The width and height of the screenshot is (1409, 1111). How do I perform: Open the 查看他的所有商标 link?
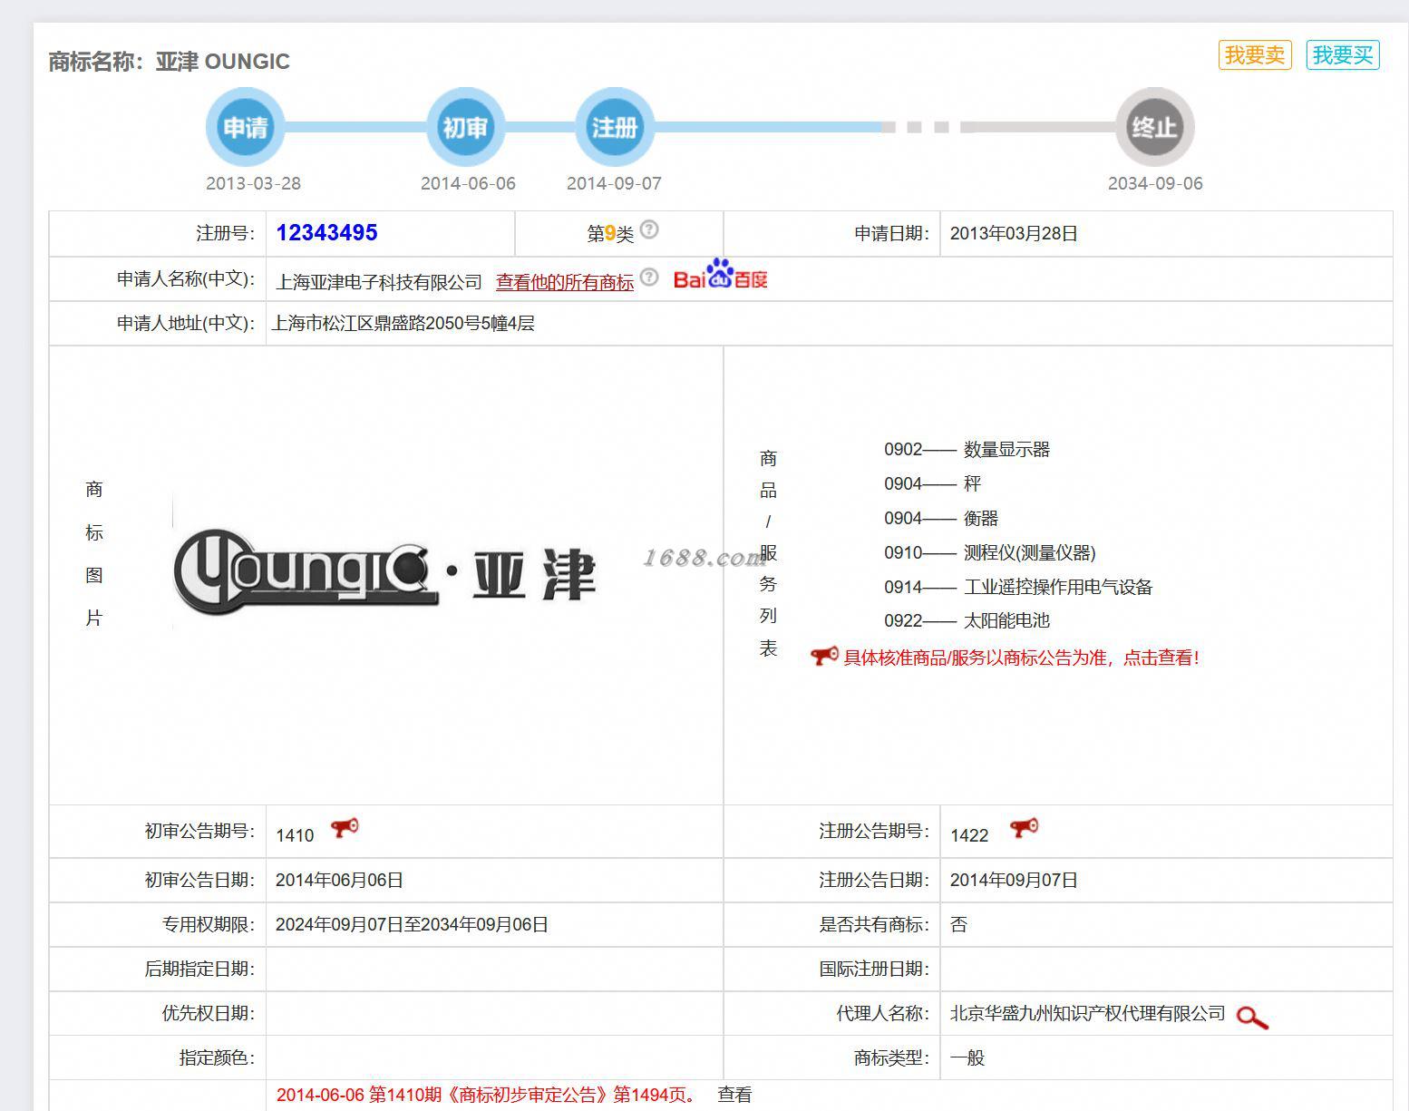(565, 282)
